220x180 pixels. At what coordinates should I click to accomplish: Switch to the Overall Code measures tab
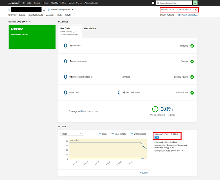pyautogui.click(x=94, y=31)
